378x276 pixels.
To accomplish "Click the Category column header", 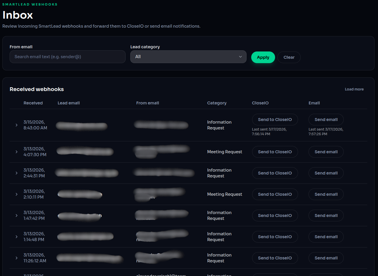I will pos(217,103).
